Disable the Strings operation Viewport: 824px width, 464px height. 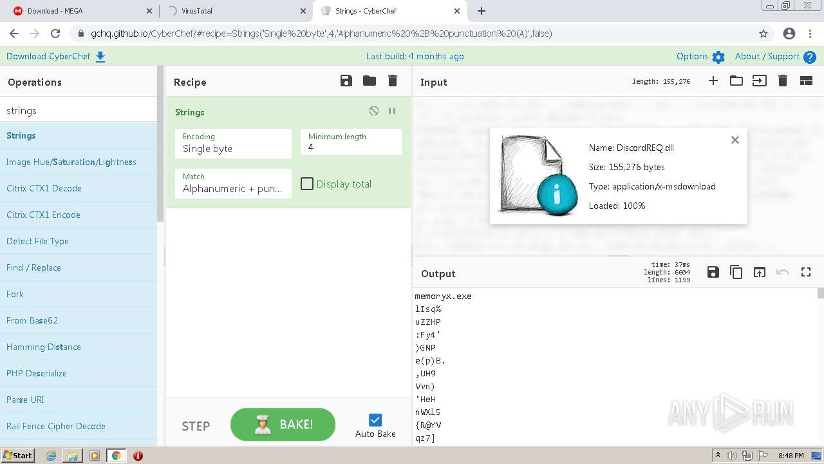[374, 111]
